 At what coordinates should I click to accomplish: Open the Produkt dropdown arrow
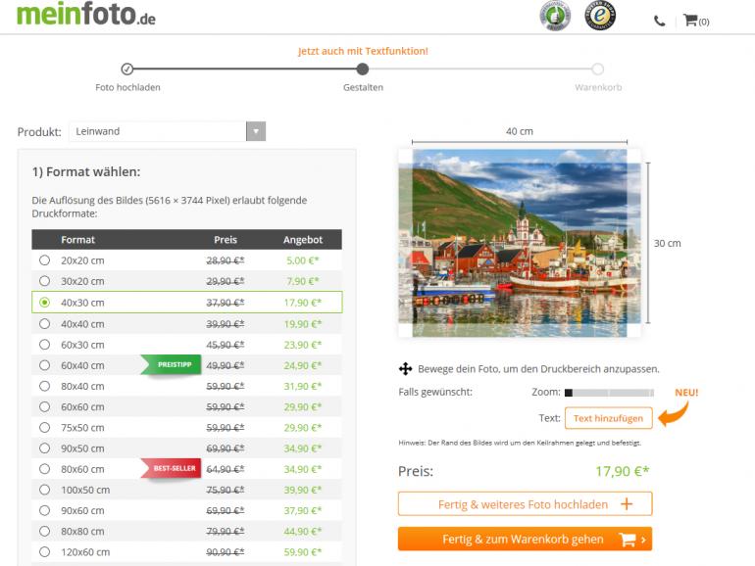(256, 131)
